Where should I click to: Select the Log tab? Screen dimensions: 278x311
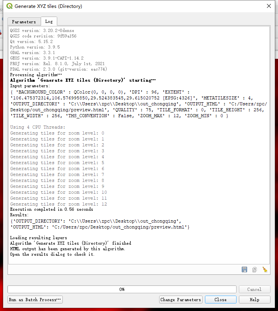click(x=49, y=21)
